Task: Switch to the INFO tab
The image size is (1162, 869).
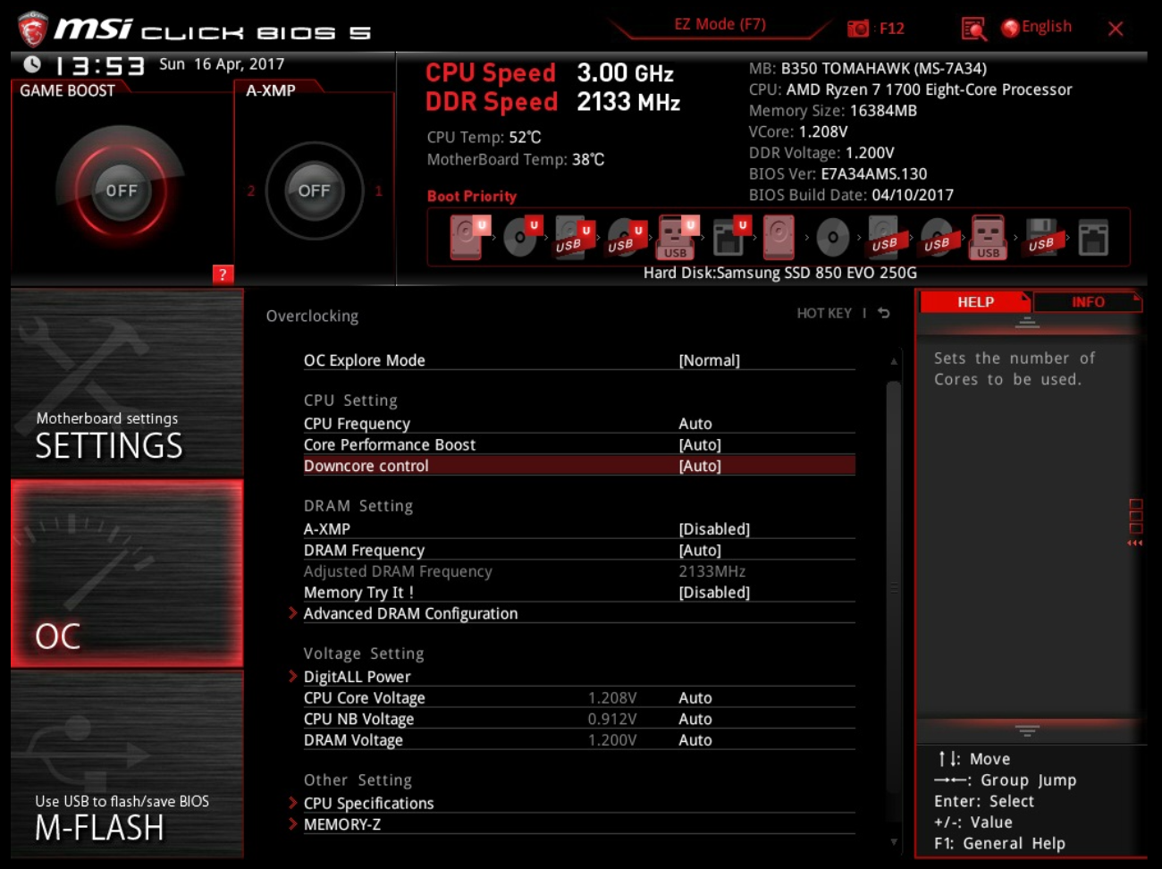Action: [1088, 302]
